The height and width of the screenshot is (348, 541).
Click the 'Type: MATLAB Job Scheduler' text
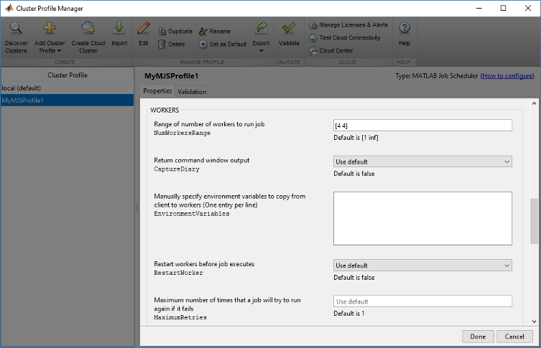pos(437,76)
